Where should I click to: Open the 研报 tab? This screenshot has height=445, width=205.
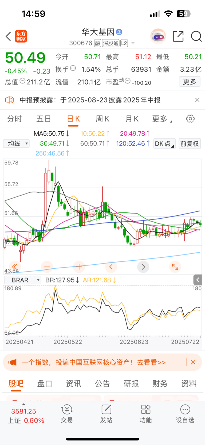click(131, 384)
